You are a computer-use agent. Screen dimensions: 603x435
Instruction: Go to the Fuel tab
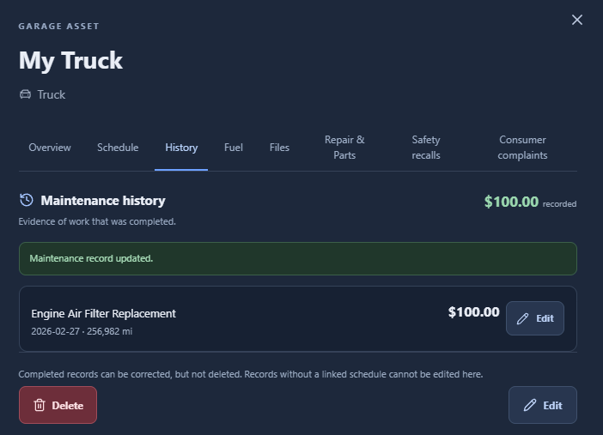click(x=234, y=148)
